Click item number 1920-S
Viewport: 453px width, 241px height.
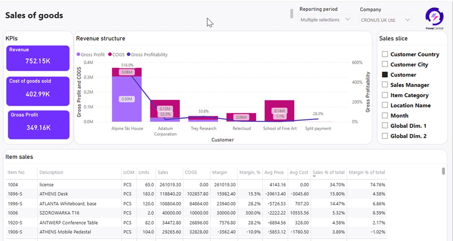pos(15,222)
